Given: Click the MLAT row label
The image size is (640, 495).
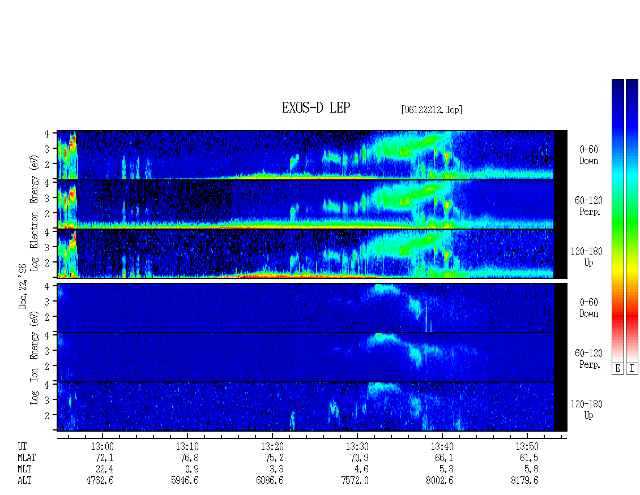Looking at the screenshot, I should coord(27,458).
